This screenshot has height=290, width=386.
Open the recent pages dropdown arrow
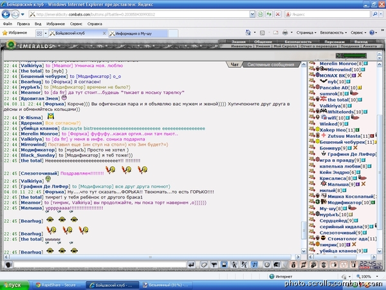[x=23, y=14]
